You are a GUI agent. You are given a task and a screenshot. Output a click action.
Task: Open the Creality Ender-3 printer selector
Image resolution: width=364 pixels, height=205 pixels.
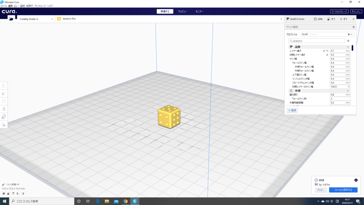36,19
